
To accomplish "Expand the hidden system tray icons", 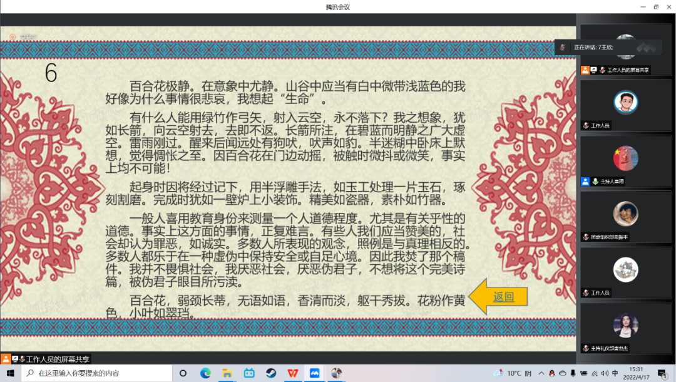I will [x=540, y=373].
